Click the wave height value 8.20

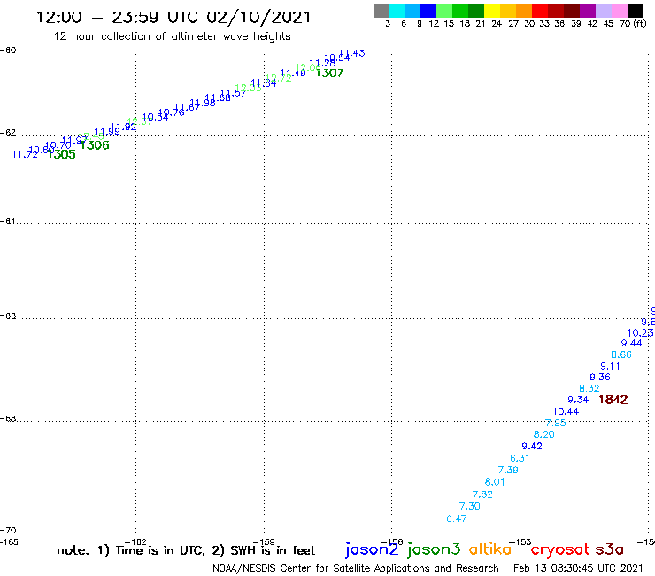click(x=543, y=434)
